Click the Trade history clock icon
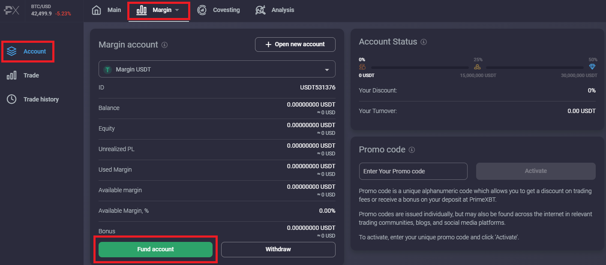 click(x=12, y=99)
